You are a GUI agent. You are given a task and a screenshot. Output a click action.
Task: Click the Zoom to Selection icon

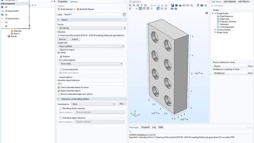click(141, 5)
